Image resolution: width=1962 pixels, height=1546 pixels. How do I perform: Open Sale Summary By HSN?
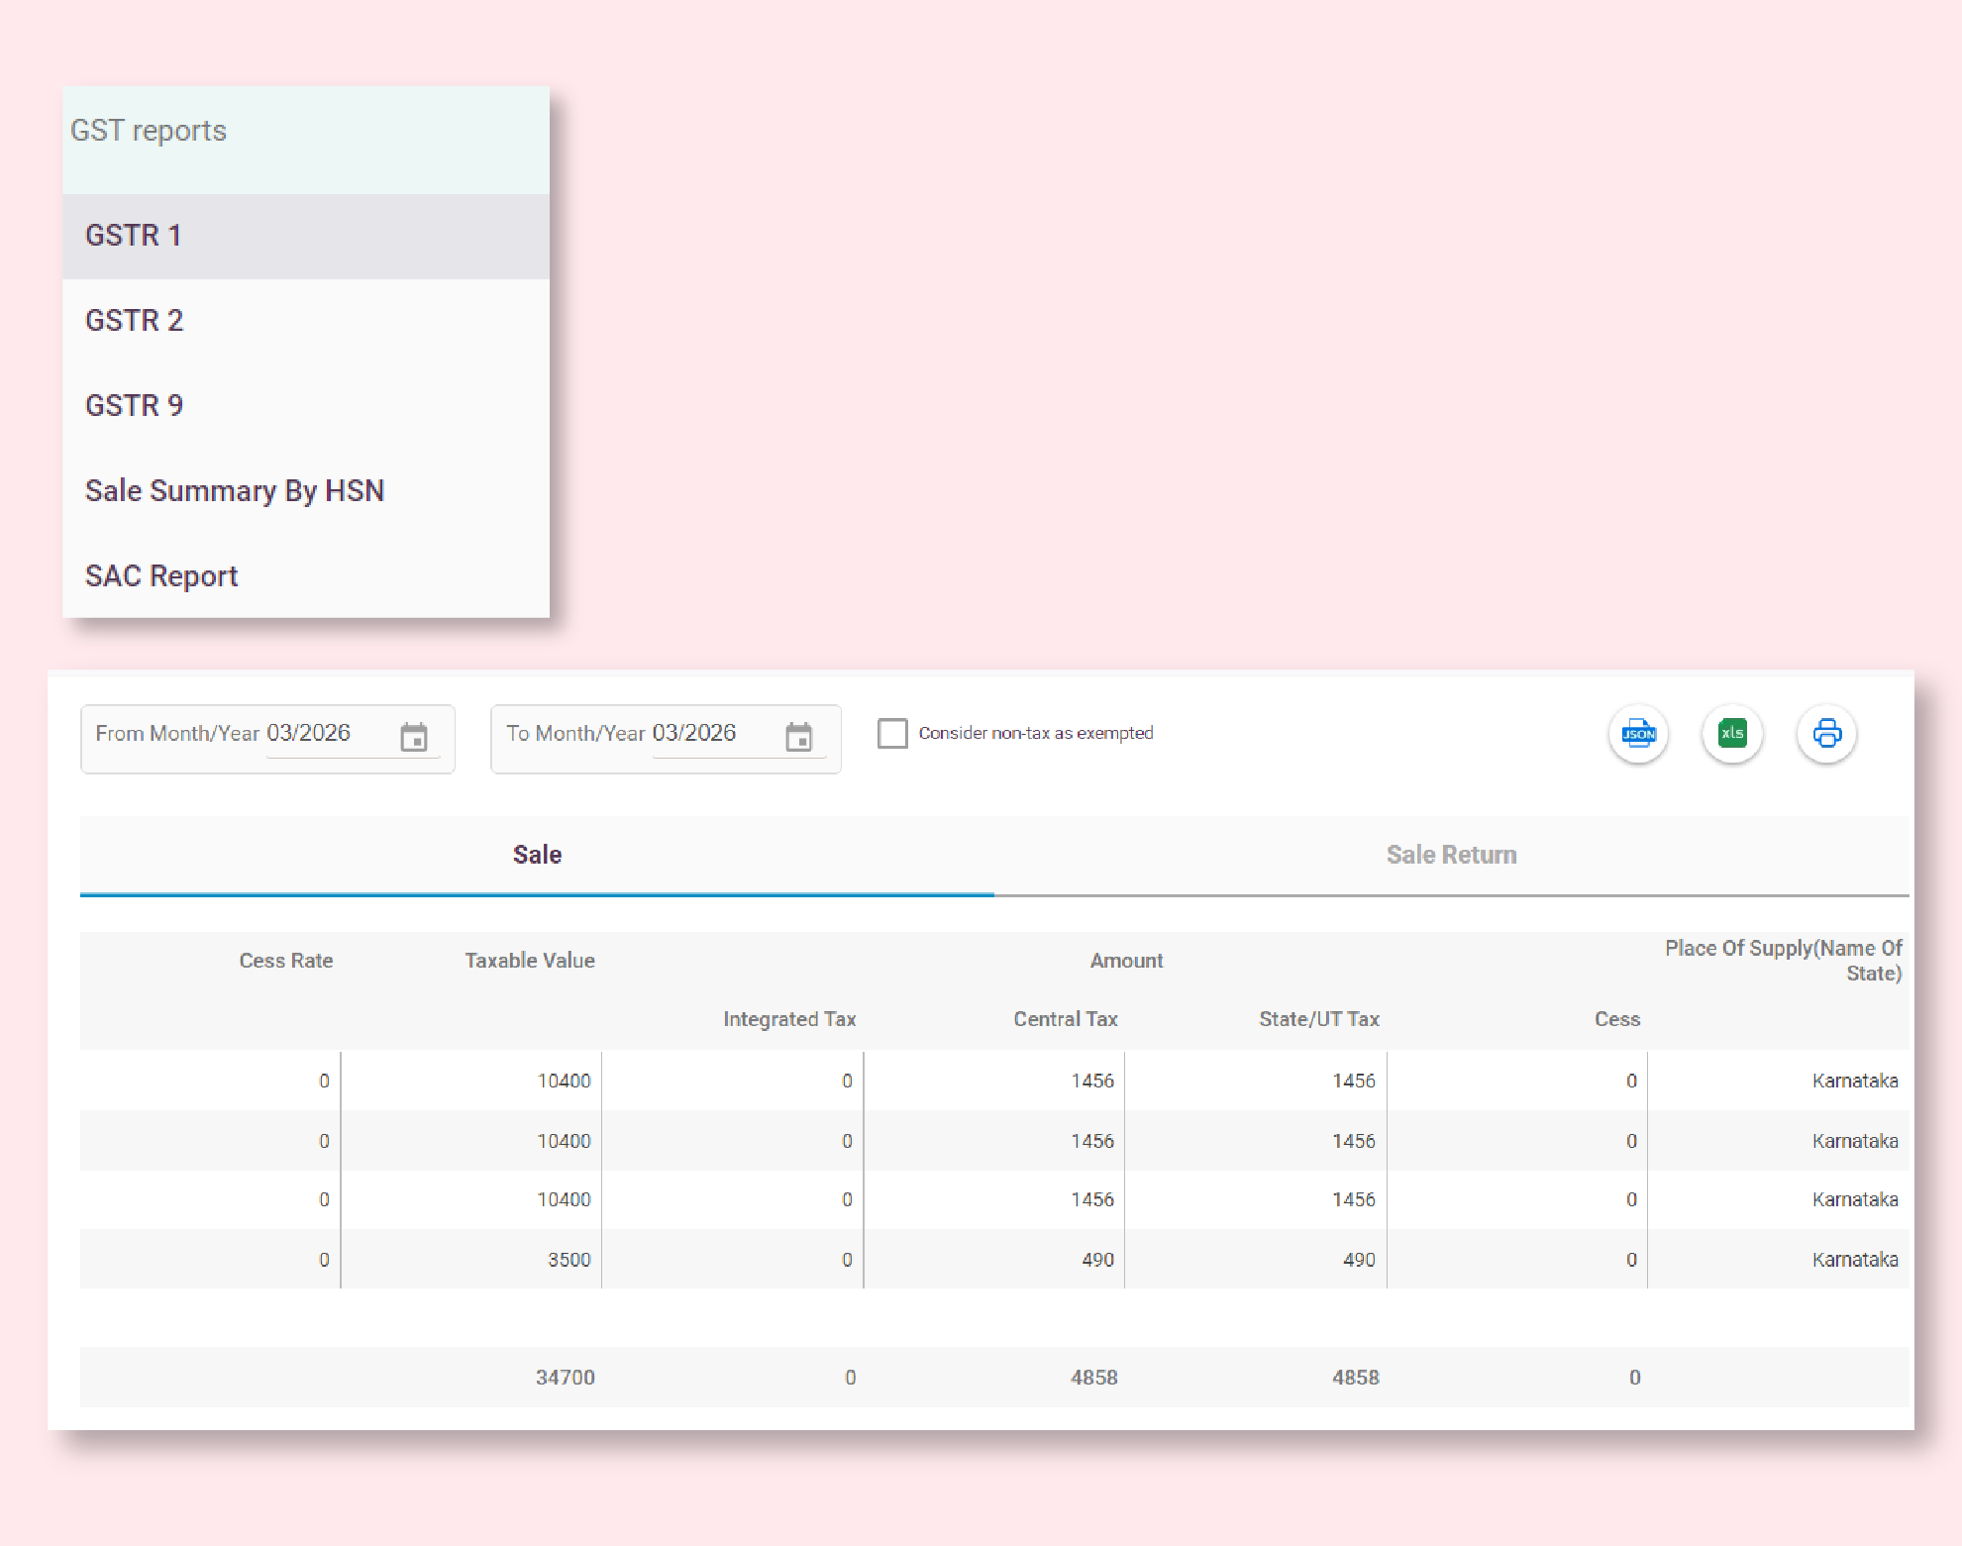[235, 491]
